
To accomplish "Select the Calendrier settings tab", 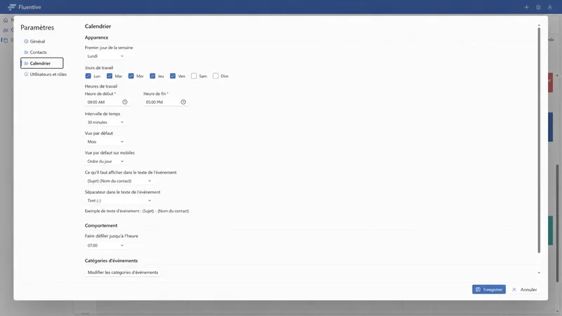I will (x=42, y=63).
